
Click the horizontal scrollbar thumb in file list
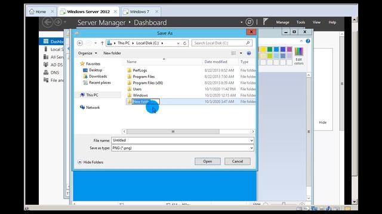coord(172,131)
